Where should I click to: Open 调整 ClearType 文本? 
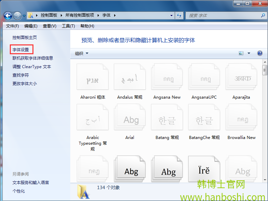pos(32,67)
